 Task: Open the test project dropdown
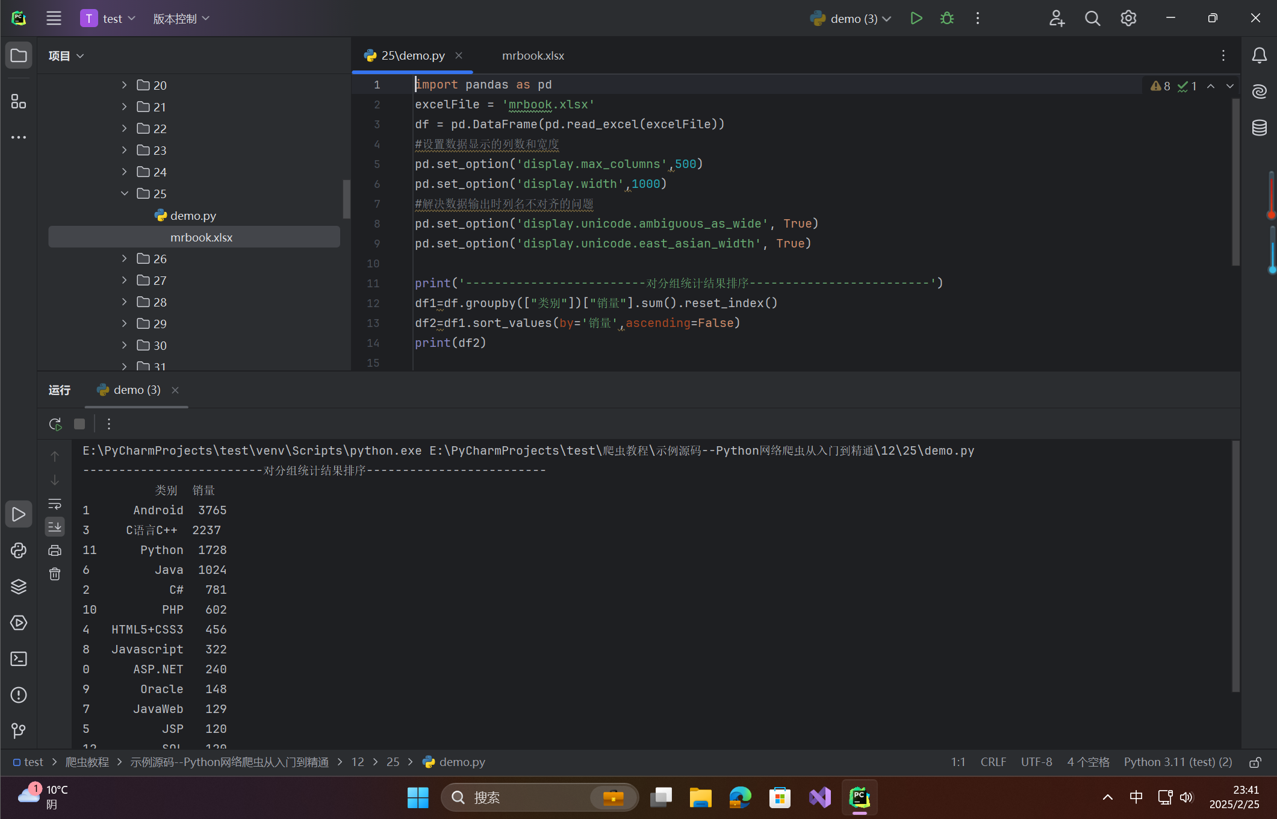(108, 19)
